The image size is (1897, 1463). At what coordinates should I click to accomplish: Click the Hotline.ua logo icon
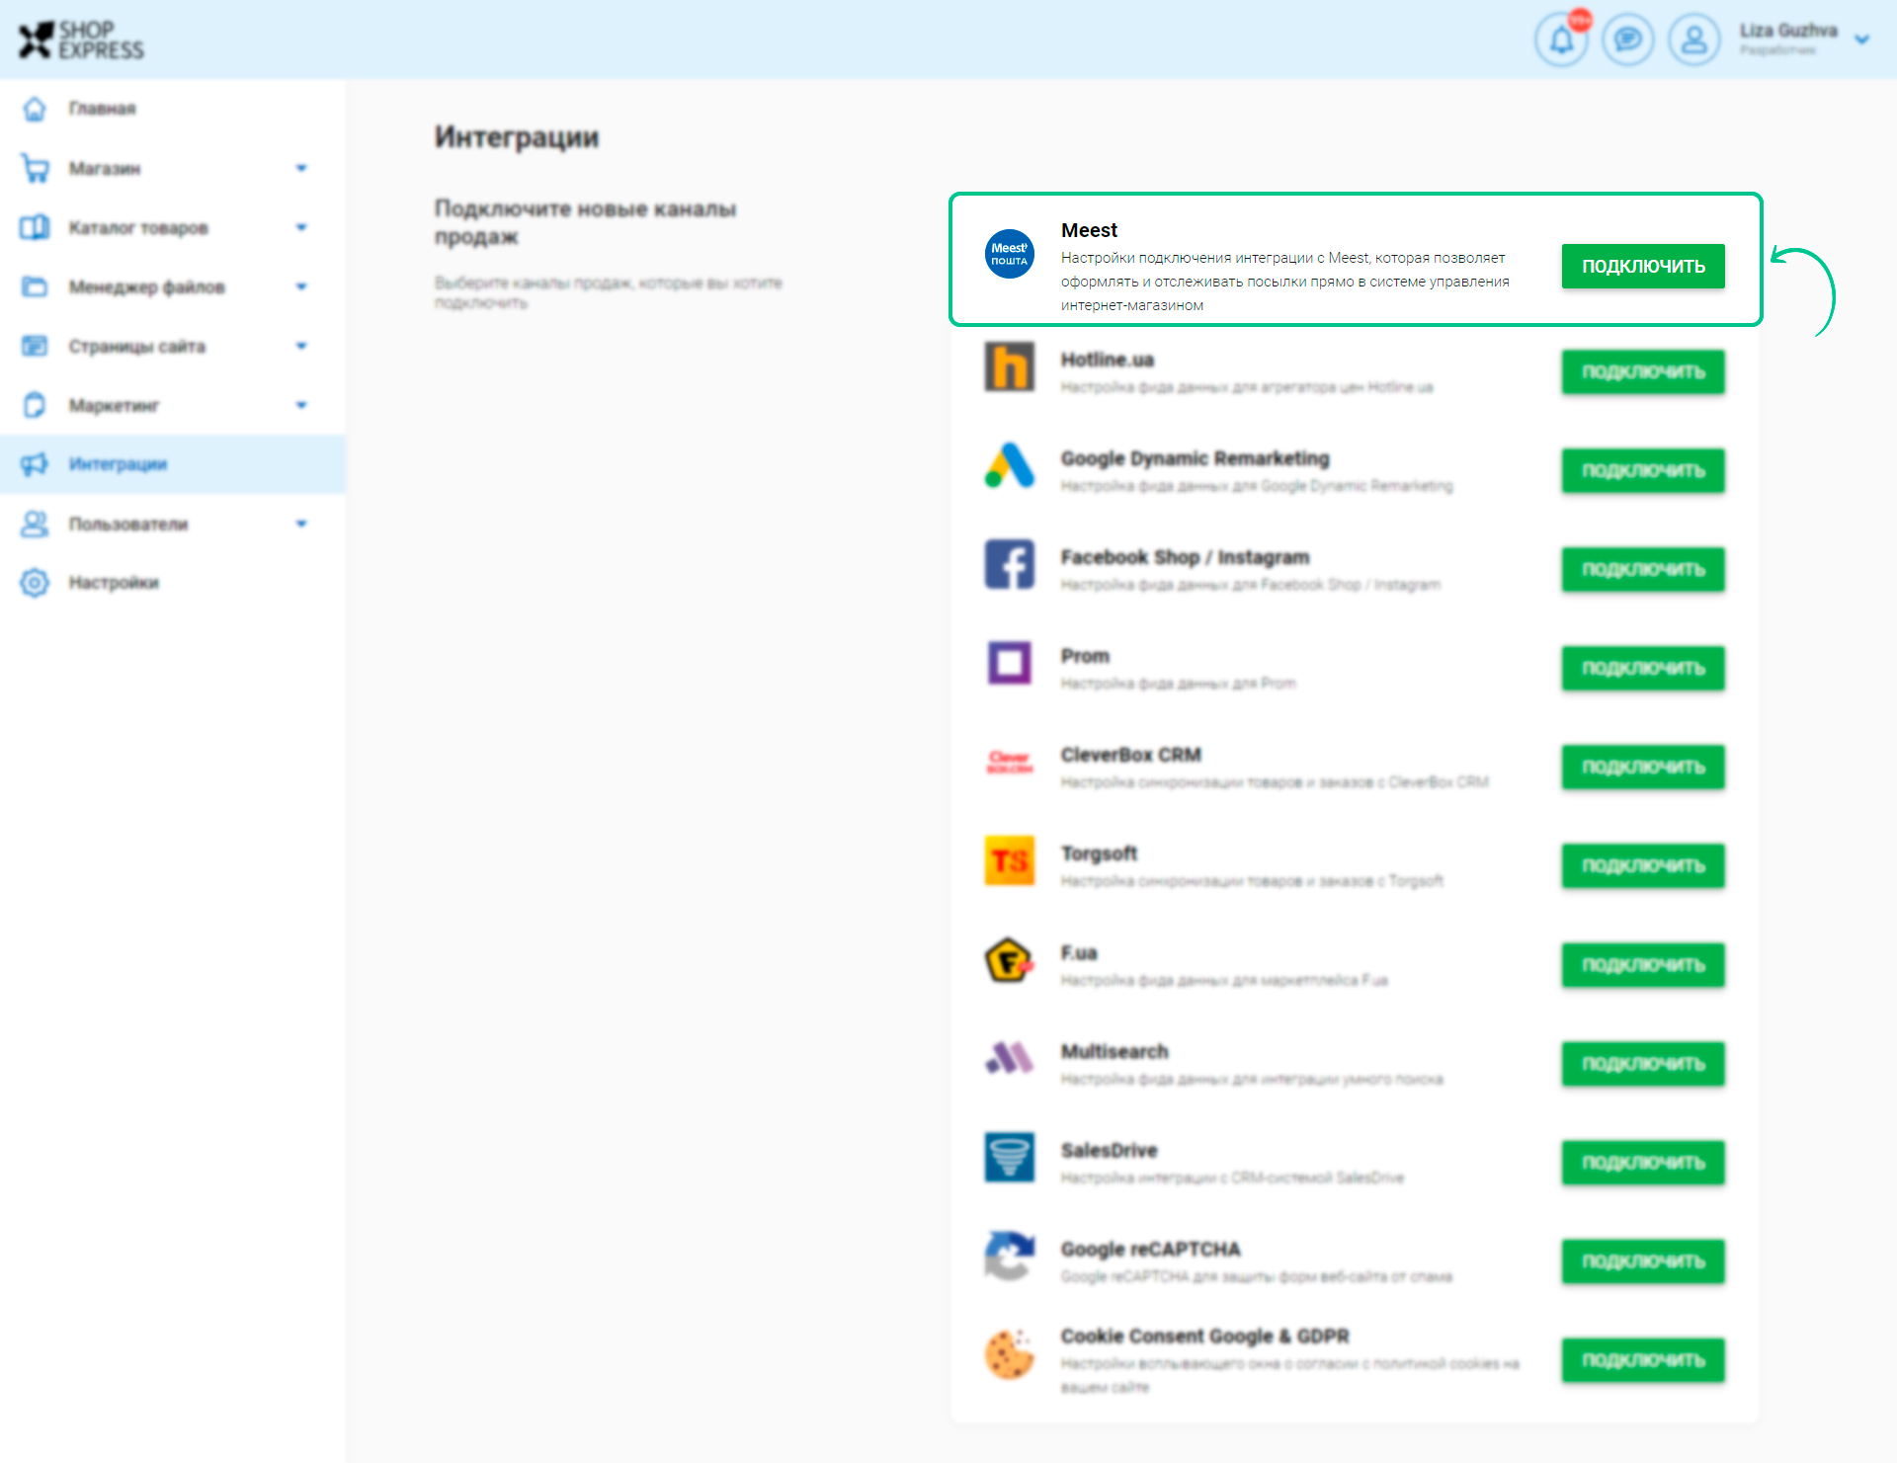point(1009,366)
